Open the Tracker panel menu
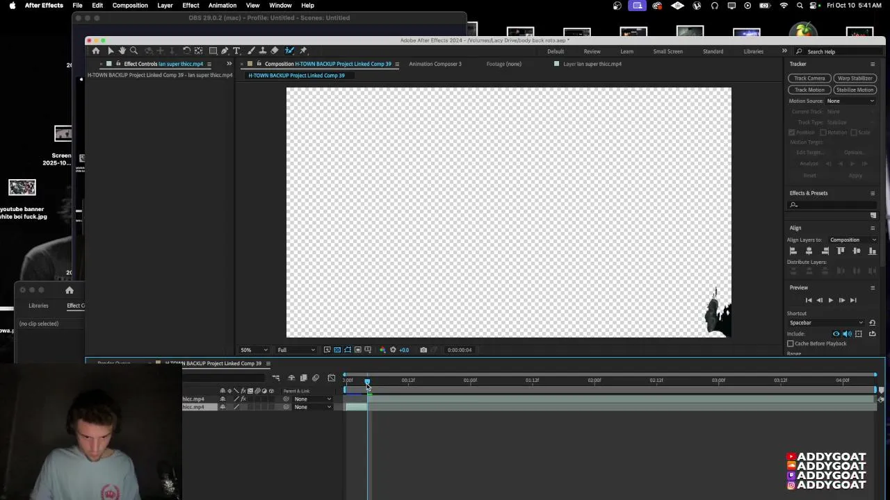Screen dimensions: 890x500 coord(873,64)
